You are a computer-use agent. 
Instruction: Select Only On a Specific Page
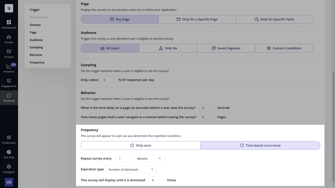[x=197, y=19]
